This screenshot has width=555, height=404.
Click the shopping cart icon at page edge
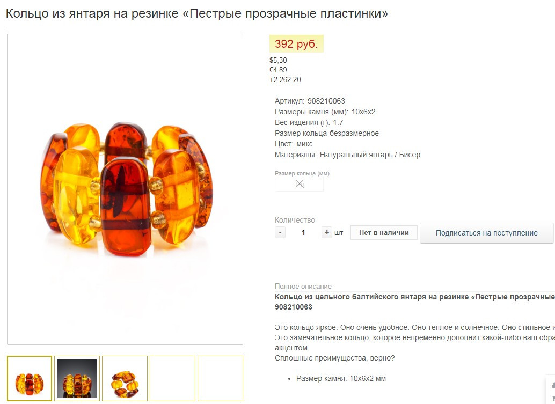[552, 398]
